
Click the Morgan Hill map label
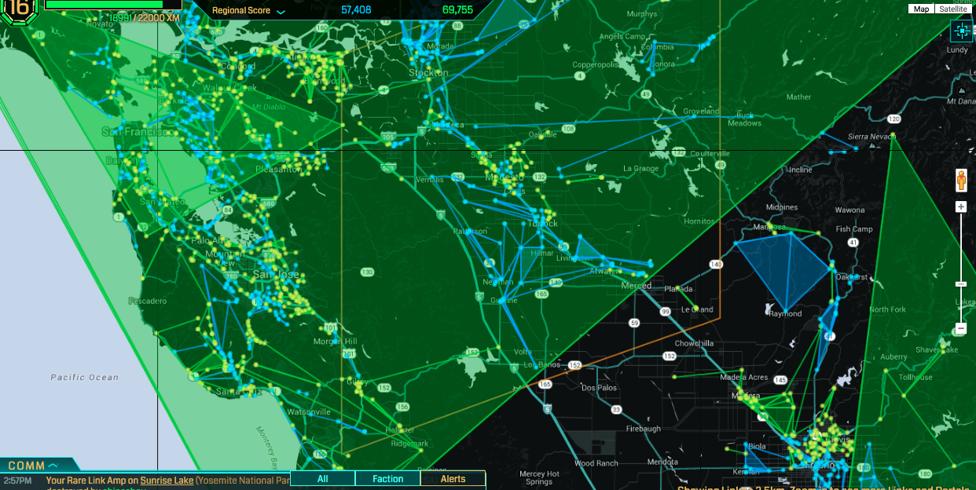tap(335, 342)
